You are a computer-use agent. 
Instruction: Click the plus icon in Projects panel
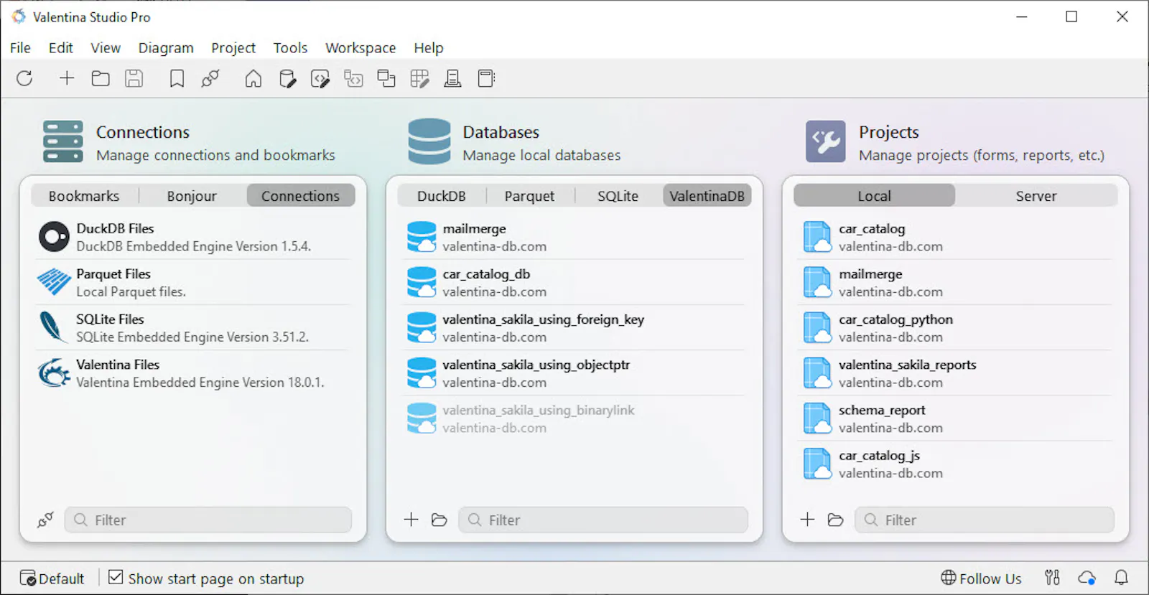point(808,520)
